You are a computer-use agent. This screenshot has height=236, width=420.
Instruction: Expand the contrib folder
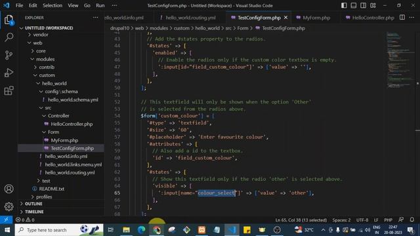click(47, 67)
